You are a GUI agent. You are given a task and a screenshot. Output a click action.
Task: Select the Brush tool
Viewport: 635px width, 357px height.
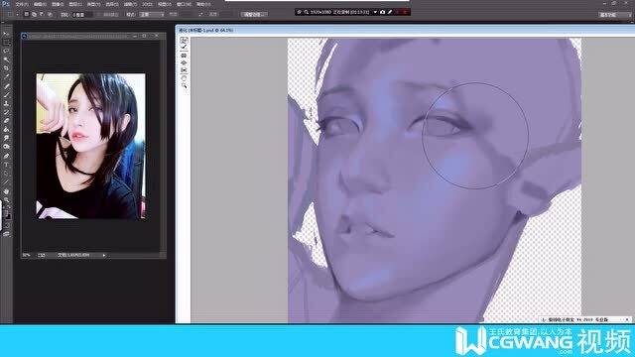(6, 95)
